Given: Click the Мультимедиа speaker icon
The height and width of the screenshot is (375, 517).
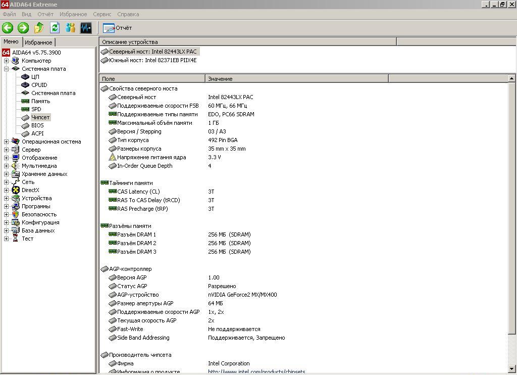Looking at the screenshot, I should 16,166.
